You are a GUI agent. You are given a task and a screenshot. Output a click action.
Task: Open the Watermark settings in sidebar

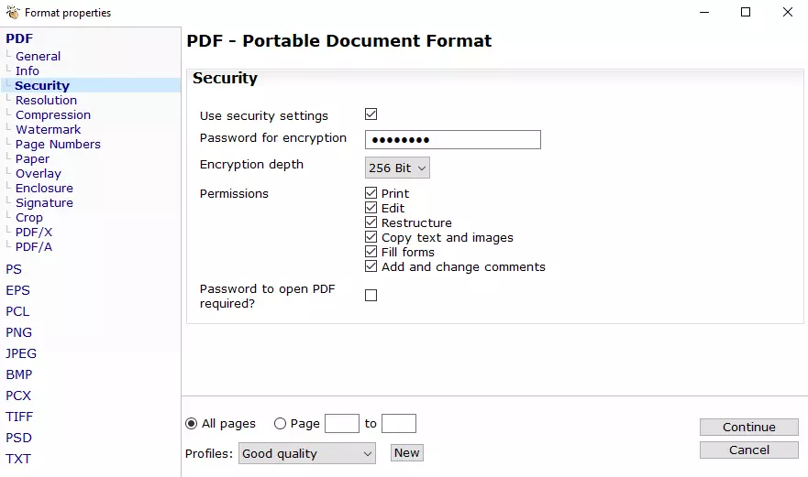pos(48,129)
